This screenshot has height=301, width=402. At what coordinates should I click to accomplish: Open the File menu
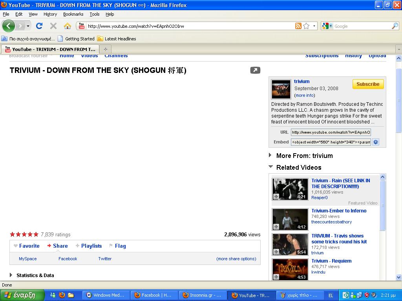[6, 14]
